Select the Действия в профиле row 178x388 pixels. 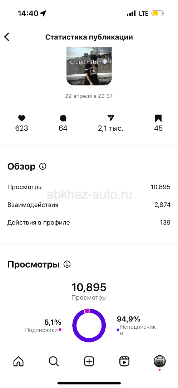coord(89,222)
